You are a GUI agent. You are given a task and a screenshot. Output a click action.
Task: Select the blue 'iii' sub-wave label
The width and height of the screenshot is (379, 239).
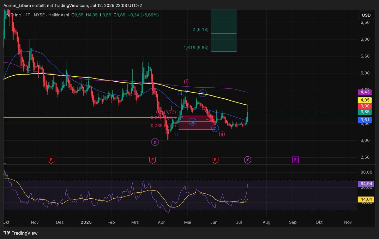click(180, 93)
